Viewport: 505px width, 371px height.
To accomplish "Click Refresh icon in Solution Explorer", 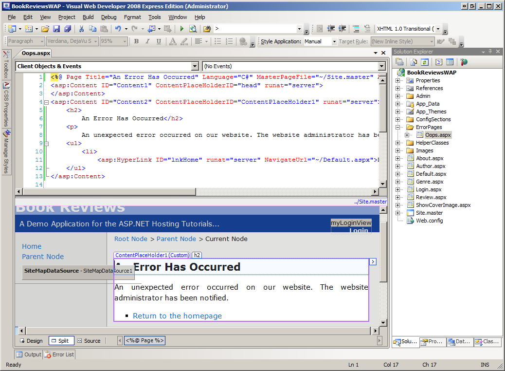I will click(x=425, y=62).
